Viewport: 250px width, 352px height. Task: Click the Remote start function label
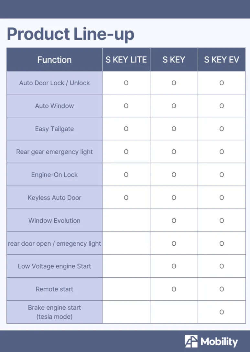[54, 289]
